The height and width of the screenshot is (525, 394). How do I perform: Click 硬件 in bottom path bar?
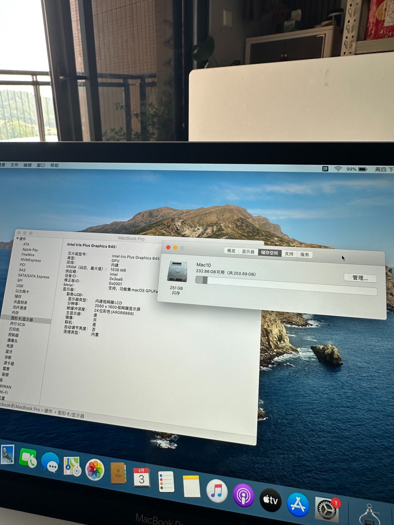(48, 411)
